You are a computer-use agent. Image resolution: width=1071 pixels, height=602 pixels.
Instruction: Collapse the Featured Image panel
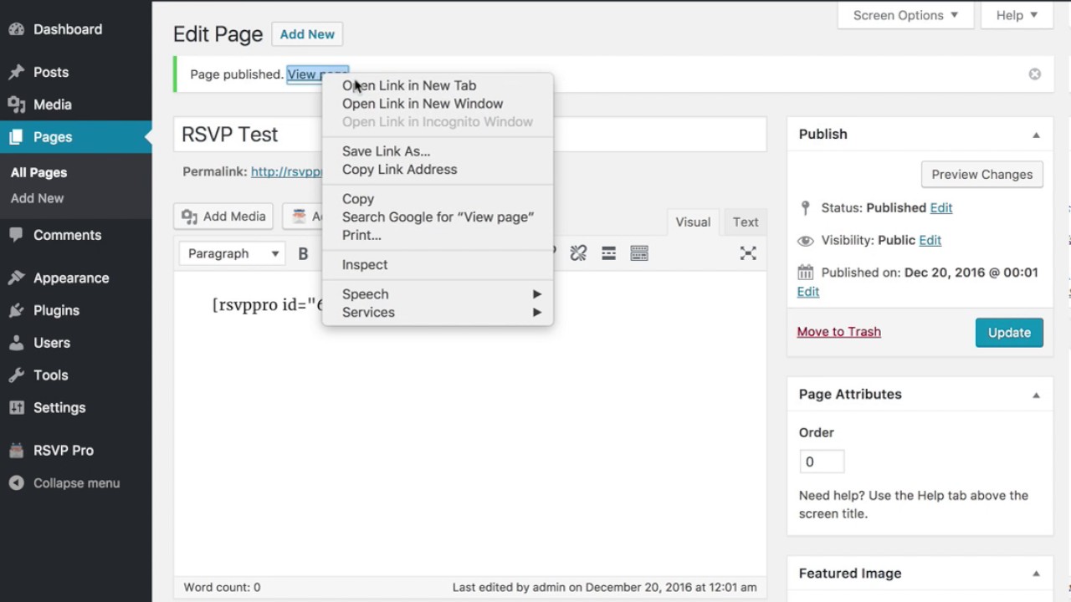[x=1036, y=574]
